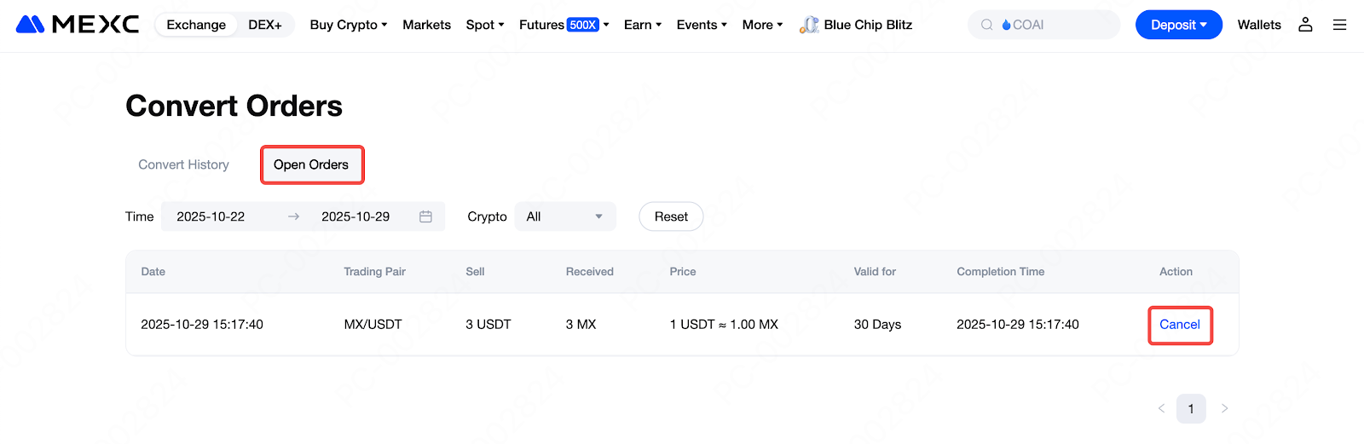This screenshot has width=1364, height=444.
Task: Switch to Exchange mode
Action: pos(196,25)
